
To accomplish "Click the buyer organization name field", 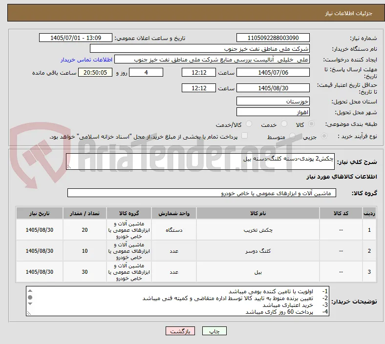I will tap(200, 48).
